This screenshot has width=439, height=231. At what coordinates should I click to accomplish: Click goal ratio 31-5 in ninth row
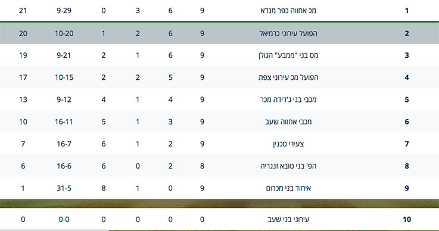64,188
